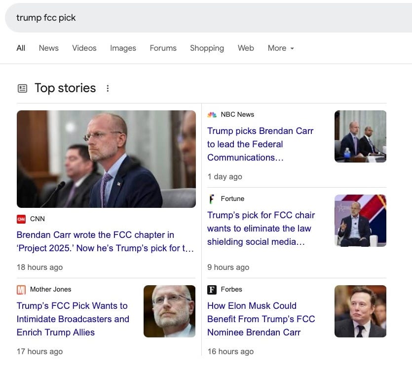Click the Top stories newspaper icon
This screenshot has height=365, width=412.
[22, 89]
